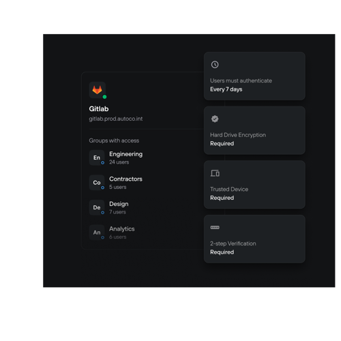Click the 24 users count

(119, 162)
